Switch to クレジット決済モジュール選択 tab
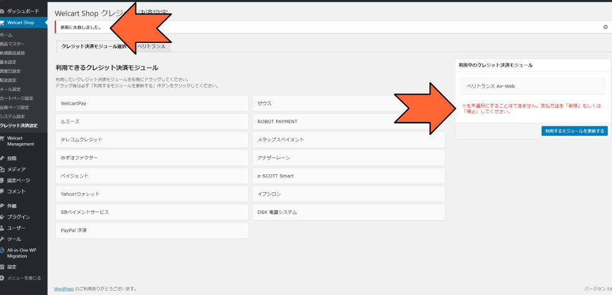Viewport: 612px width, 295px height. (93, 47)
